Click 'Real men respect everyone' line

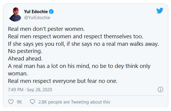[x=63, y=81]
